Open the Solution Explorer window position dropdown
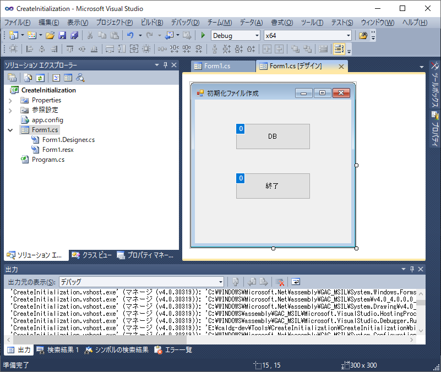 click(157, 65)
